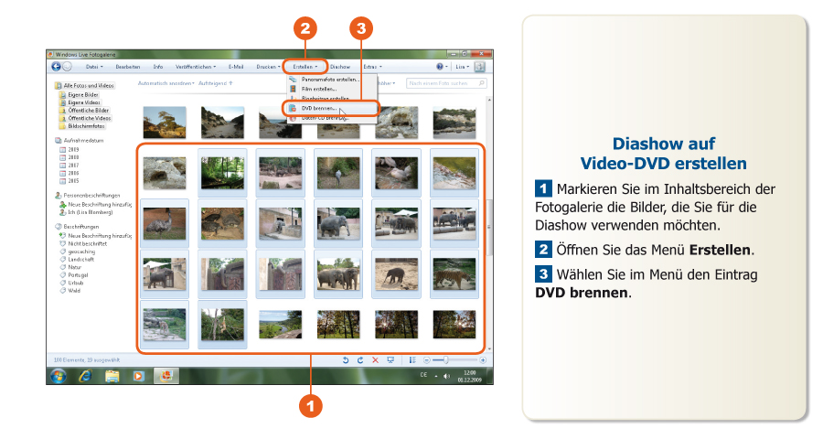Open the Datei dropdown menu
Viewport: 823px width, 439px height.
[x=94, y=67]
